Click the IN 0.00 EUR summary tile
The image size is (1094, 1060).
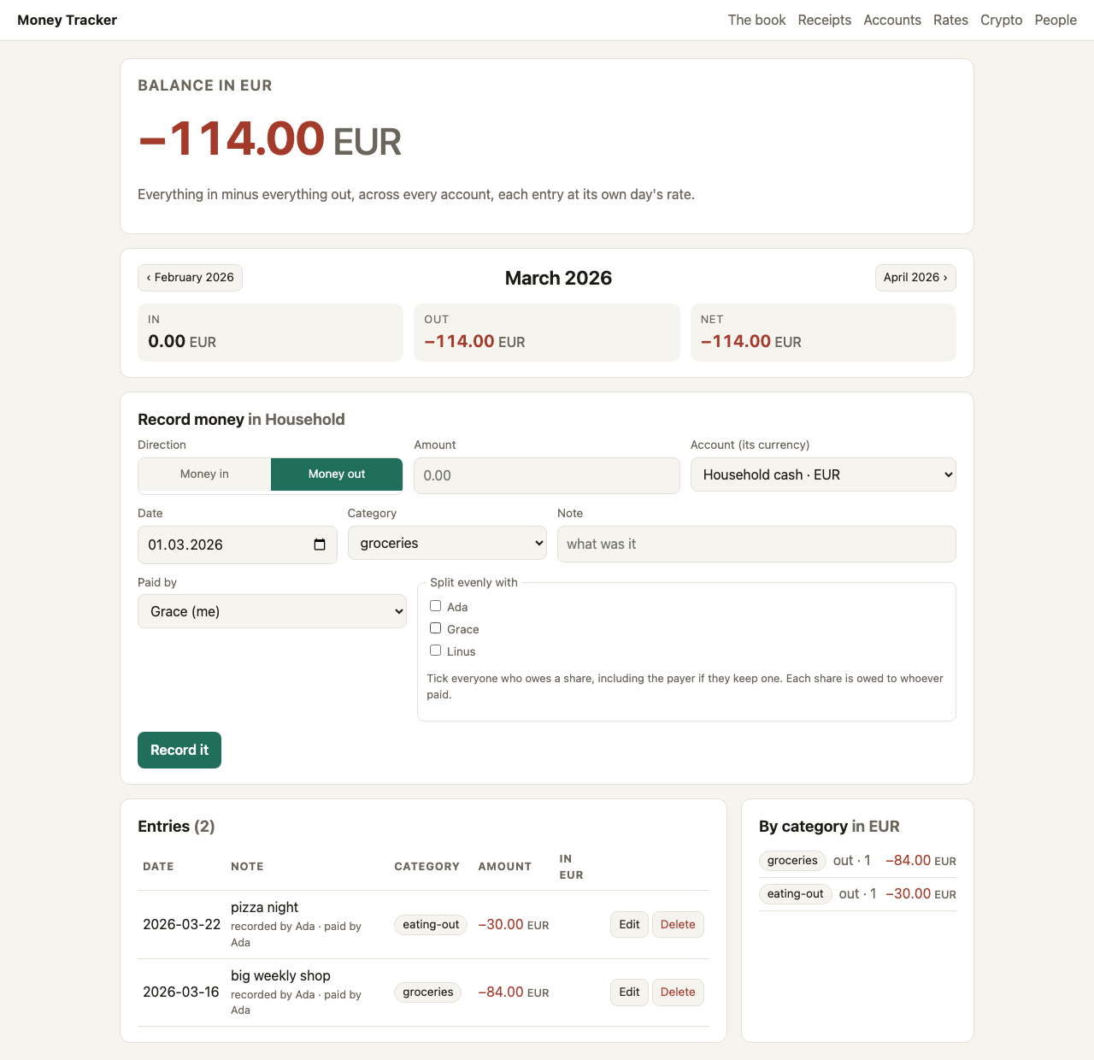(270, 333)
